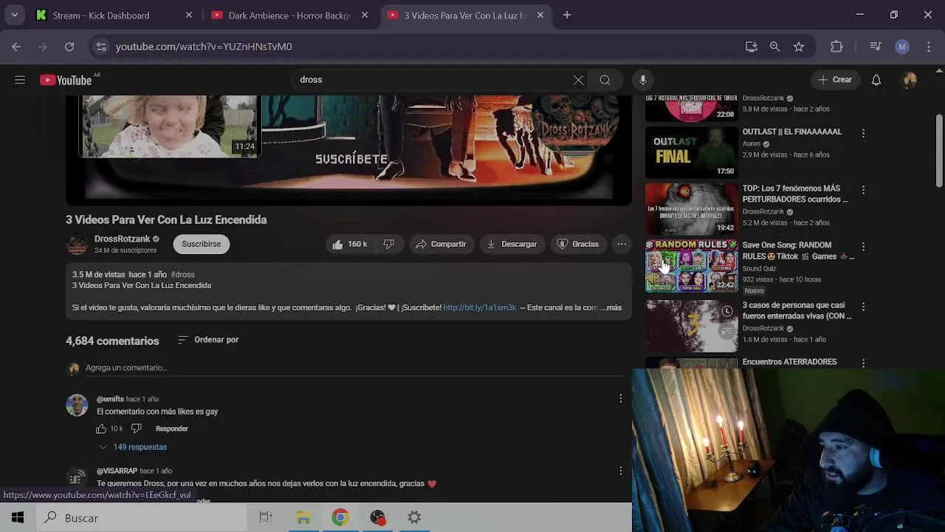945x532 pixels.
Task: Open options menu for @VISARRAP comment
Action: point(620,471)
